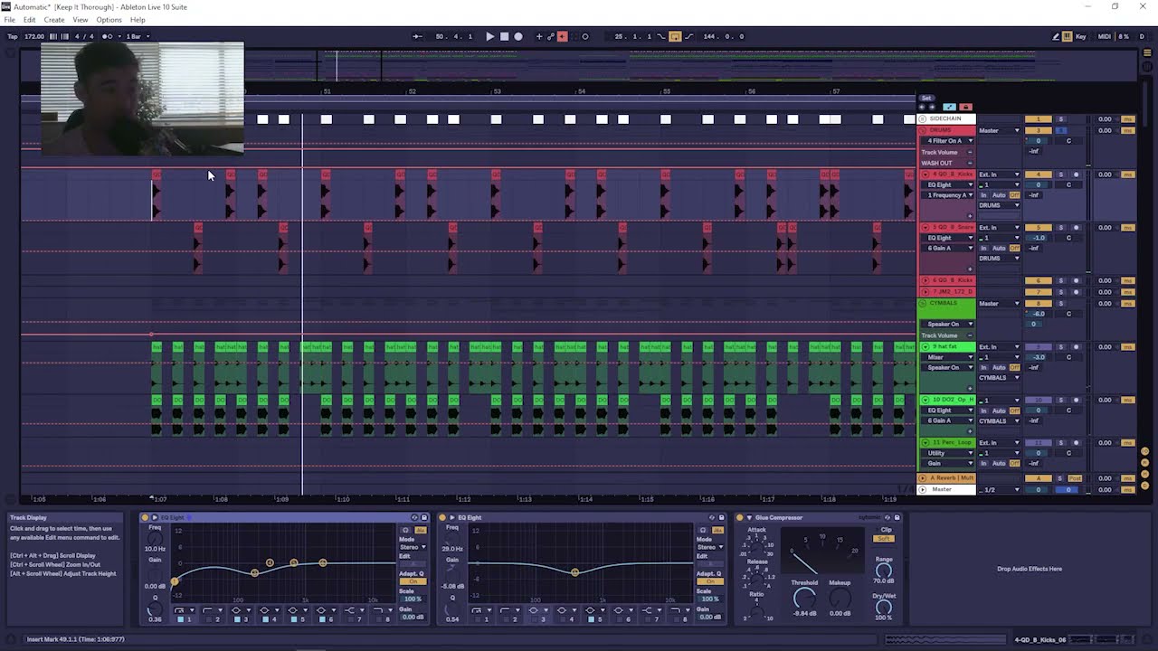
Task: Toggle the first EQ Eight device activator
Action: click(x=145, y=518)
